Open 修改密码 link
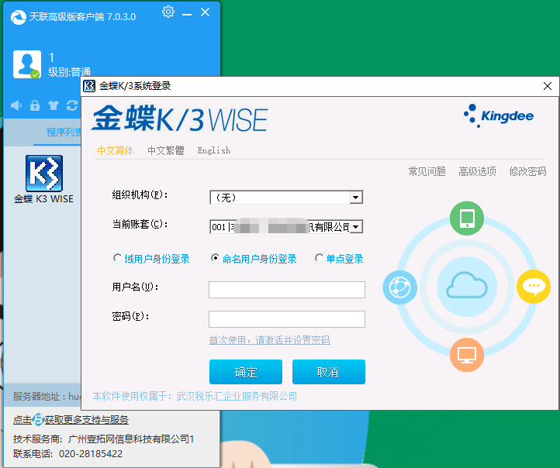 [x=527, y=171]
